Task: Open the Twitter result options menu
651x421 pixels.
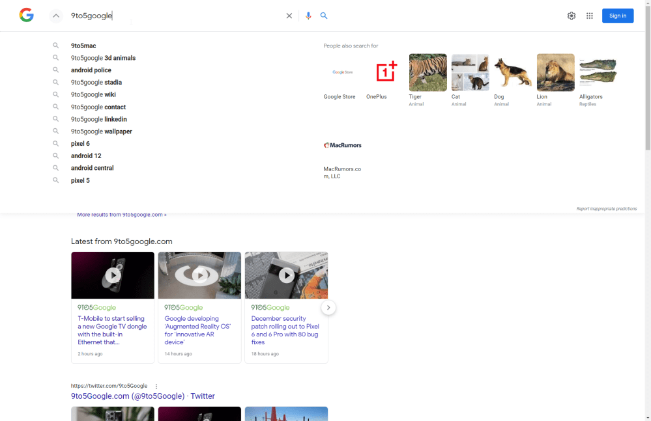Action: click(x=156, y=387)
